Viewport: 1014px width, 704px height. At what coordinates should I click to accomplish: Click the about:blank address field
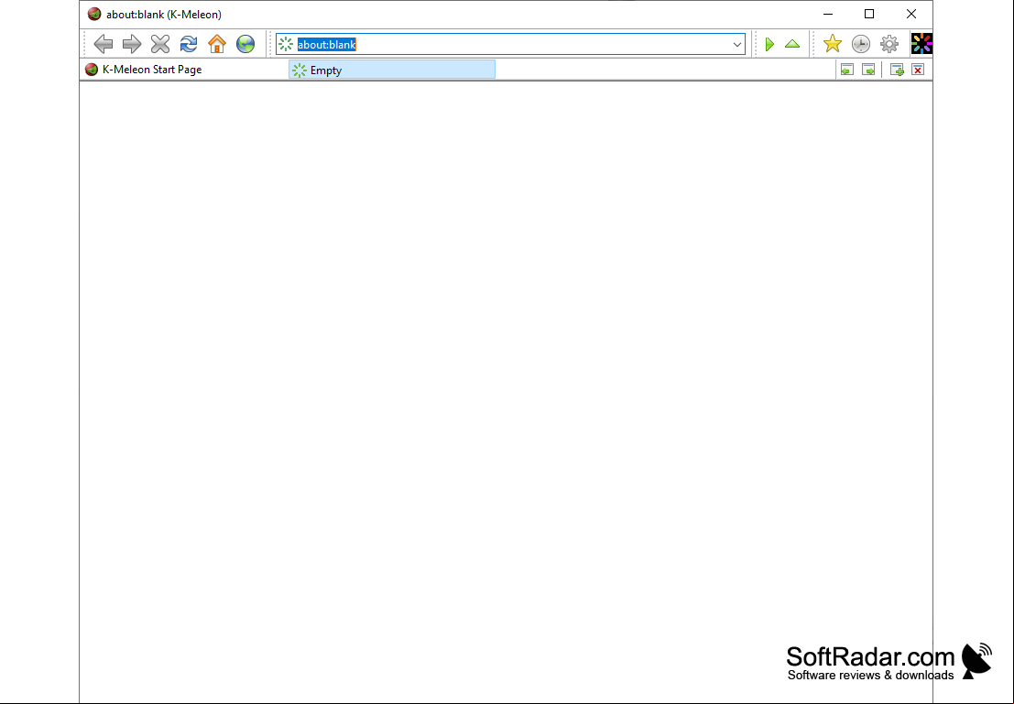(x=510, y=45)
